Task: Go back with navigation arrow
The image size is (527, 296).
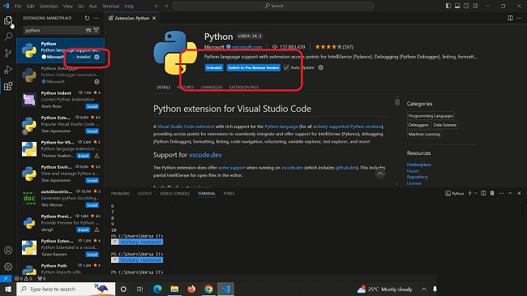Action: tap(157, 6)
